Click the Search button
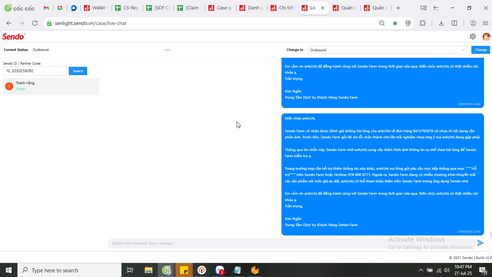Image resolution: width=492 pixels, height=277 pixels. (78, 71)
